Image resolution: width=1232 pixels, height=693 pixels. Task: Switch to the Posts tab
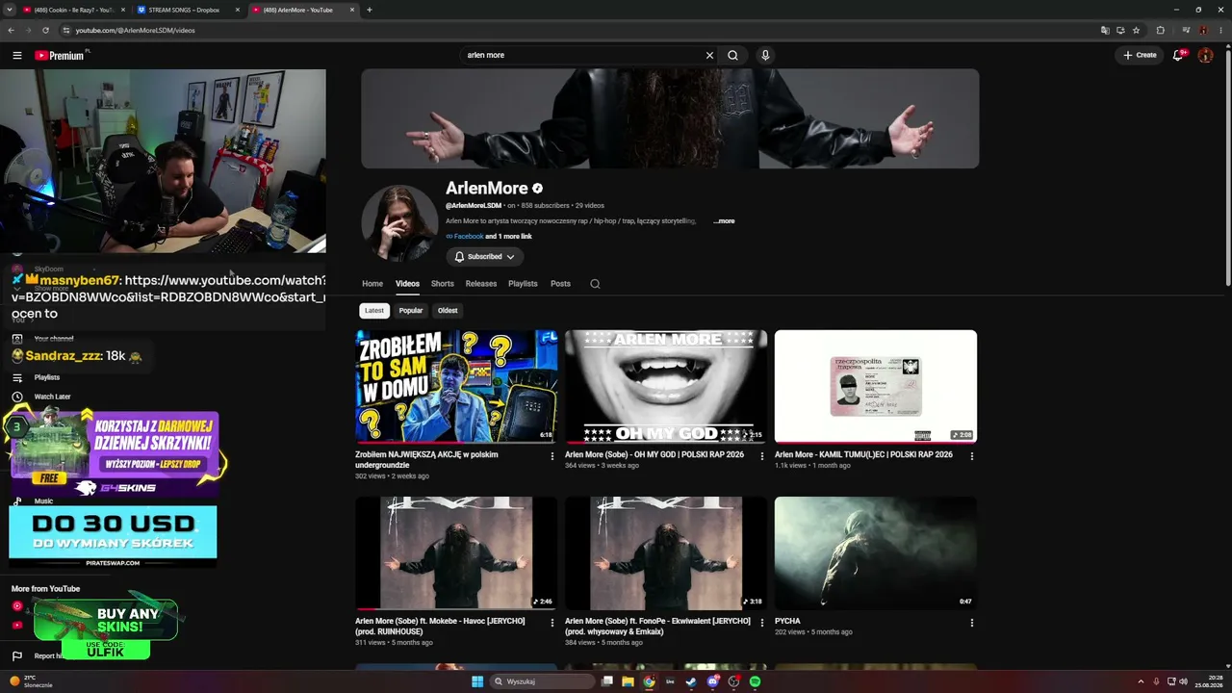click(560, 284)
